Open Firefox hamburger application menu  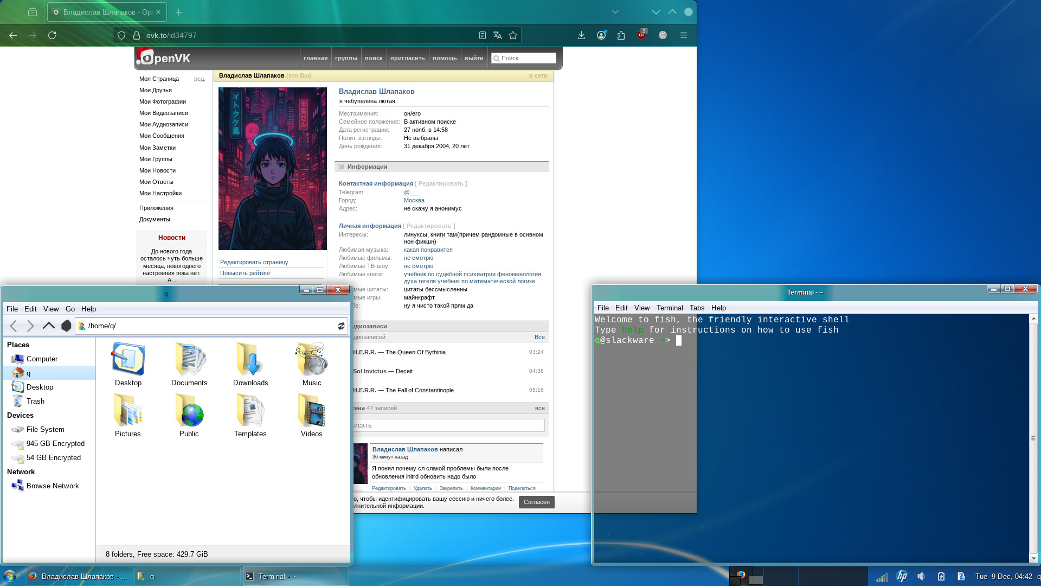click(x=683, y=35)
